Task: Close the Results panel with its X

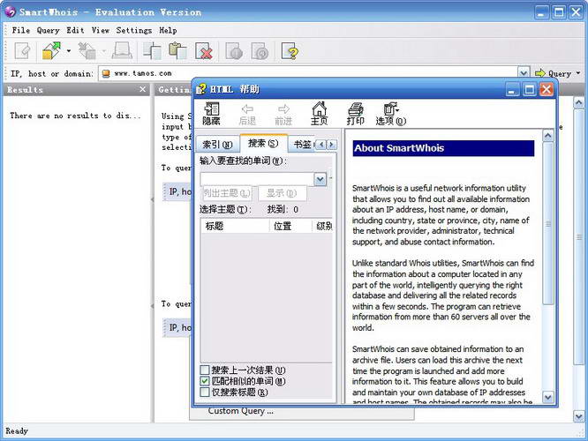Action: (x=142, y=89)
